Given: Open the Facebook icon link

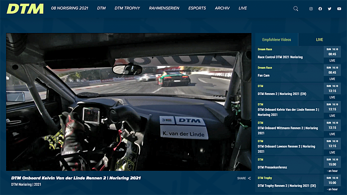Looking at the screenshot, I should pos(320,9).
